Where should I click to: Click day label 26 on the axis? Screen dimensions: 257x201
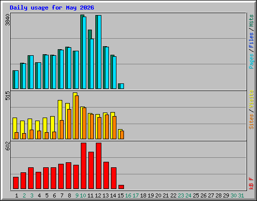(203, 195)
